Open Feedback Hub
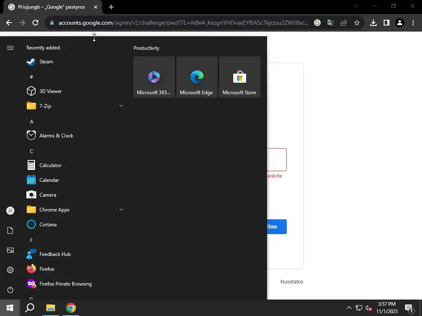The height and width of the screenshot is (316, 422). pyautogui.click(x=75, y=254)
